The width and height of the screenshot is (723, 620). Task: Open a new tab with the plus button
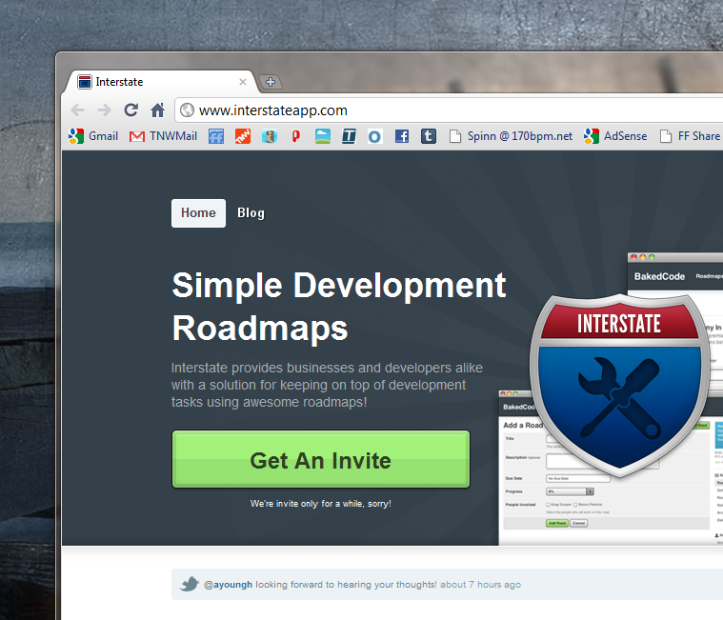point(270,82)
